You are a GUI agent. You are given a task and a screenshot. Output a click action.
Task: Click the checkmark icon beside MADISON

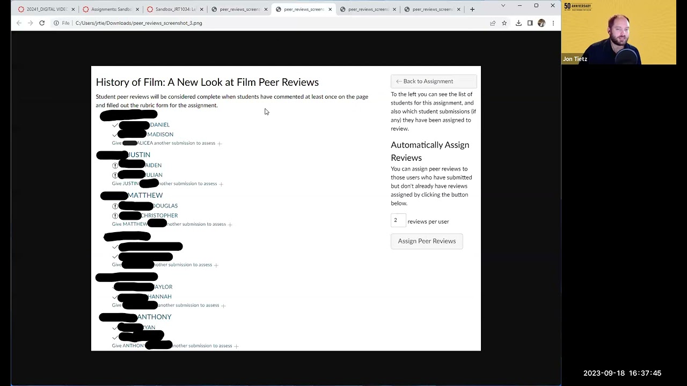pyautogui.click(x=115, y=135)
